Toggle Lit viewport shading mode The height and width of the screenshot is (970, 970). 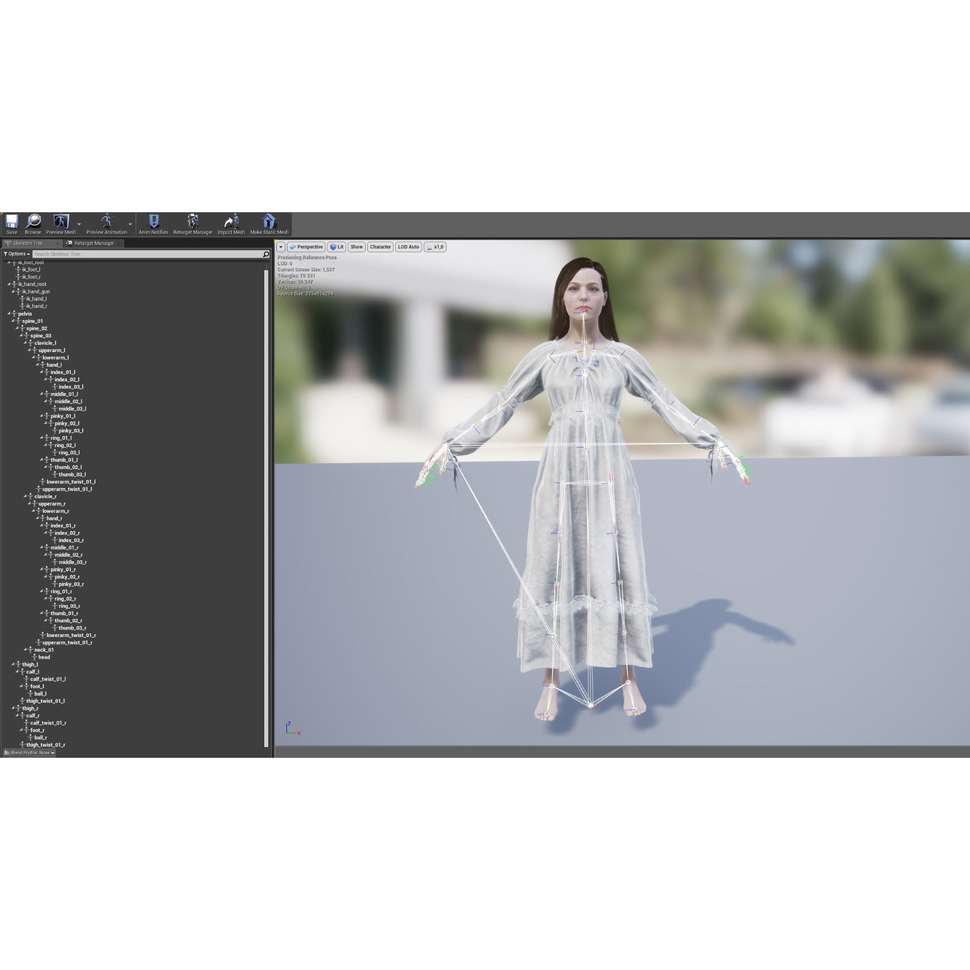336,247
